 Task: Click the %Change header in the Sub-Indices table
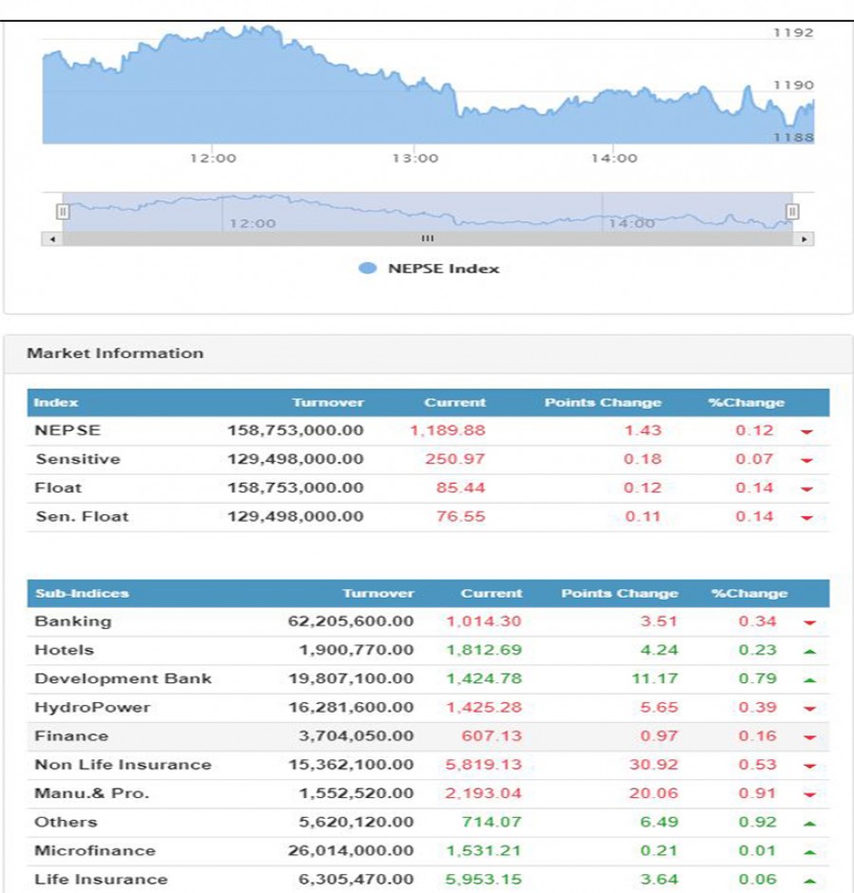pyautogui.click(x=749, y=593)
